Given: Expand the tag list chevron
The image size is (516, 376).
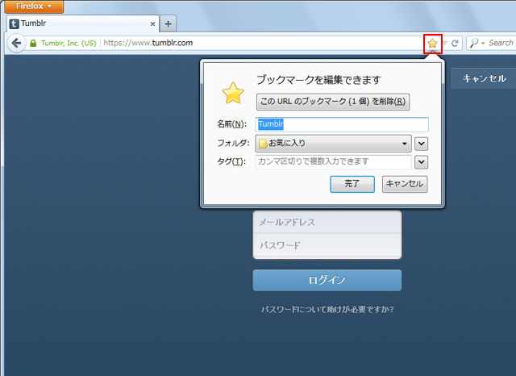Looking at the screenshot, I should 421,162.
